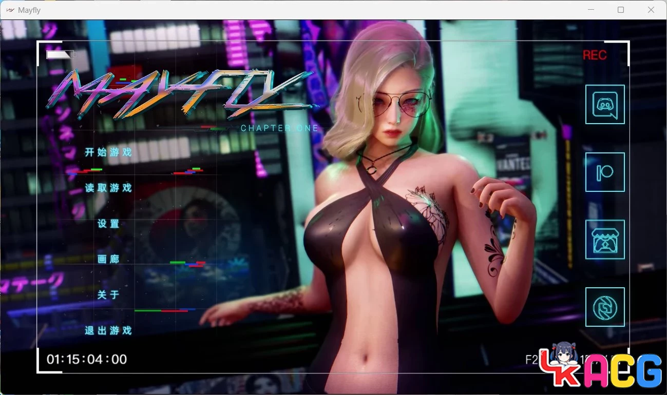Image resolution: width=667 pixels, height=395 pixels.
Task: Open the 画廊 gallery
Action: 108,260
